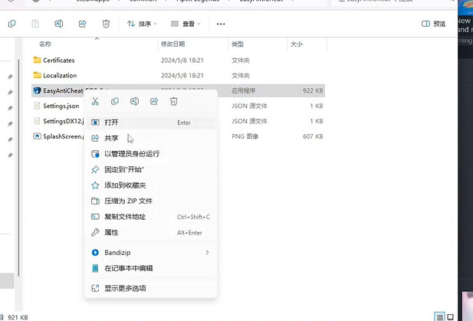Sort by the 类型 column header

(x=238, y=44)
